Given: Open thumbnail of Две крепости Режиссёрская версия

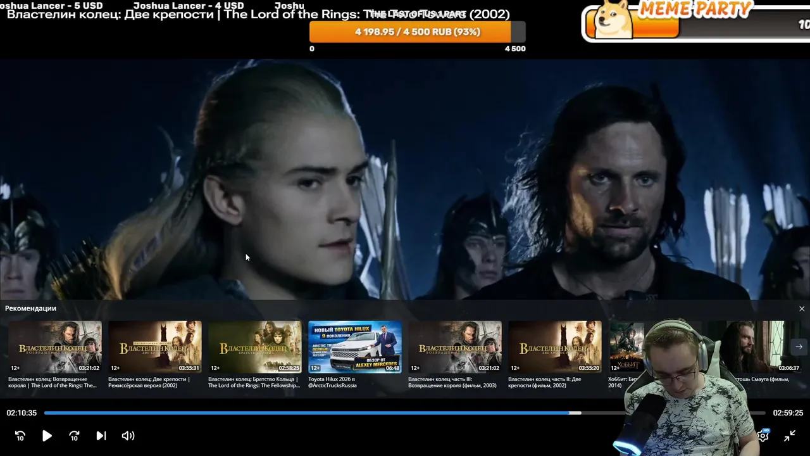Looking at the screenshot, I should [x=155, y=346].
